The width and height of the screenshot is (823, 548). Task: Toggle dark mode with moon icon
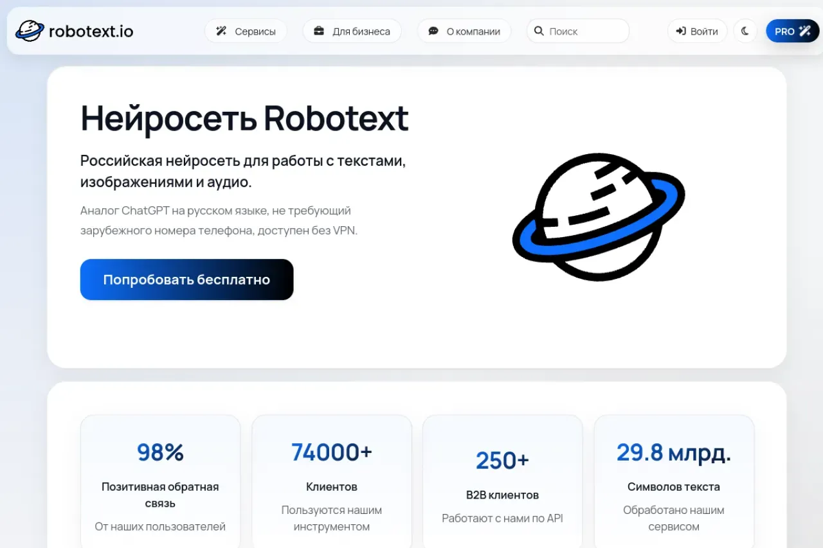[745, 31]
